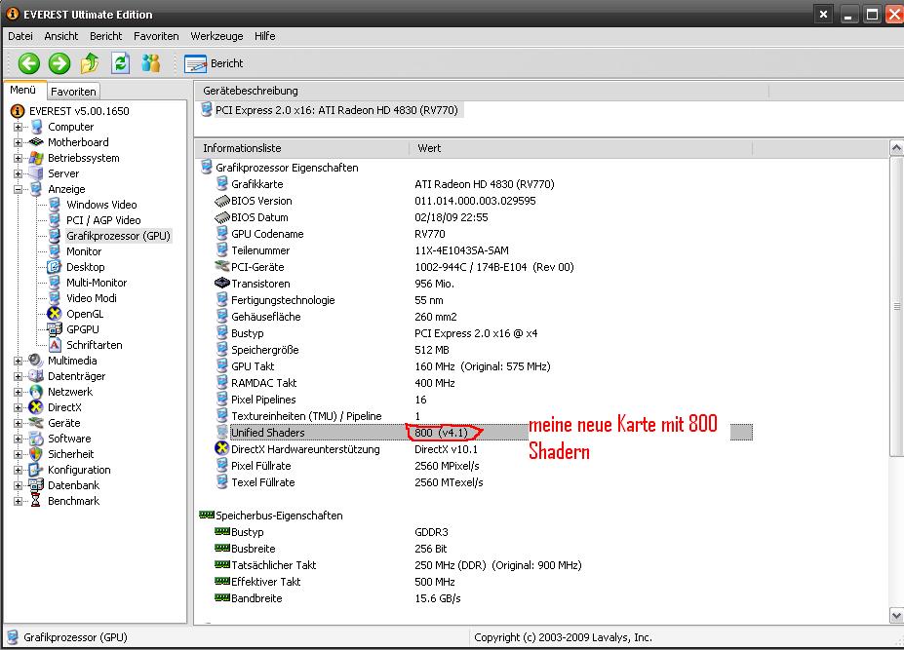This screenshot has width=904, height=650.
Task: Select Video Modi tree item
Action: click(91, 298)
